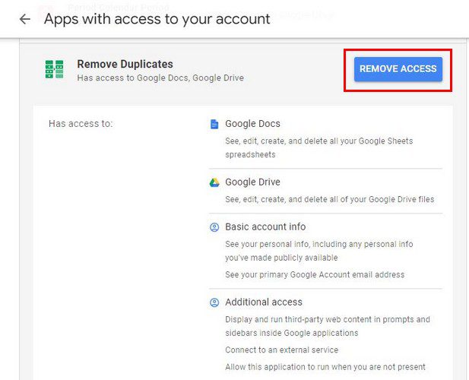Click 'Connect to an external service' text
The width and height of the screenshot is (469, 380).
click(x=282, y=350)
